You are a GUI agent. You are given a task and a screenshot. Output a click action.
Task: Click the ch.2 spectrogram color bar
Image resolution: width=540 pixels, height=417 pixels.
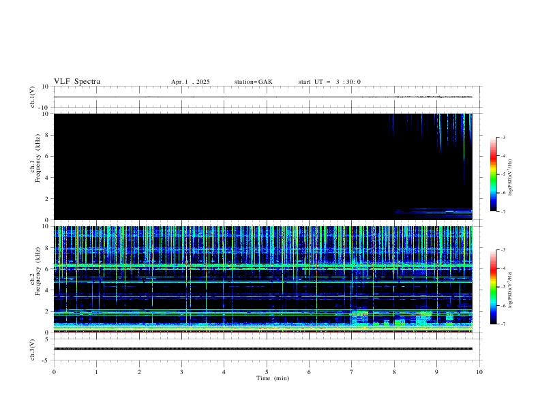[x=493, y=287]
